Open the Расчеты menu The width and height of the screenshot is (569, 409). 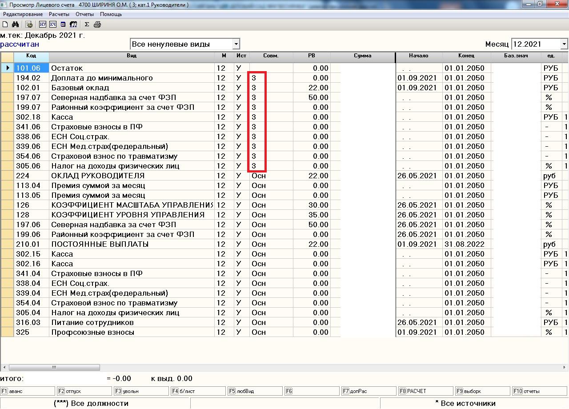[59, 14]
